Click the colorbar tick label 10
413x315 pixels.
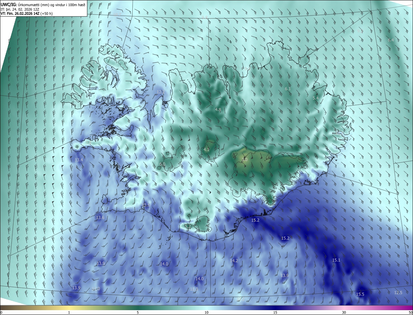(x=206, y=312)
